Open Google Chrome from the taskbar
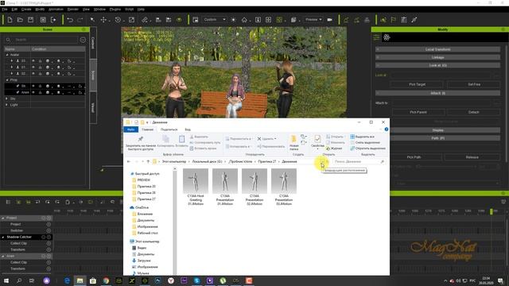This screenshot has height=286, width=509. pyautogui.click(x=106, y=280)
